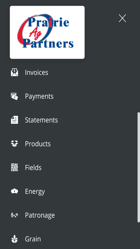Open the Invoices menu item

click(x=37, y=72)
